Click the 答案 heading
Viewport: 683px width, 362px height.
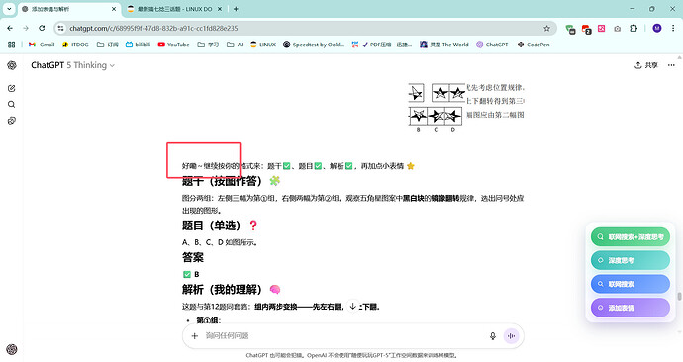tap(193, 257)
